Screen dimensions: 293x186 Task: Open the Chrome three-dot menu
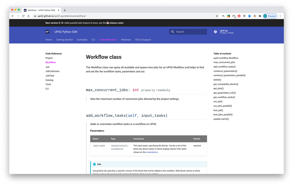pyautogui.click(x=280, y=16)
